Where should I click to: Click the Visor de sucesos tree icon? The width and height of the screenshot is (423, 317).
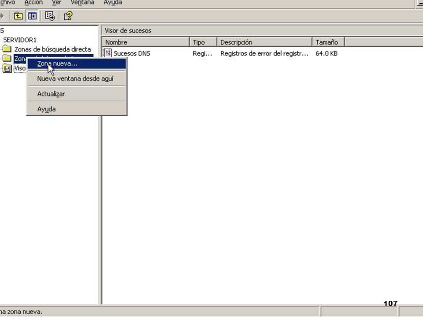[x=7, y=68]
